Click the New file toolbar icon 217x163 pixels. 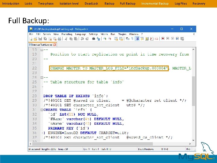point(31,39)
